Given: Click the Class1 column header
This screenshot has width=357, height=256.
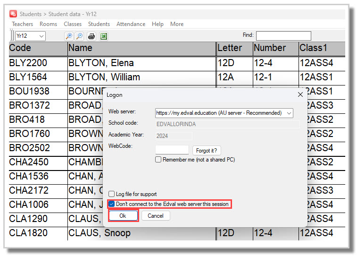Looking at the screenshot, I should coord(322,48).
